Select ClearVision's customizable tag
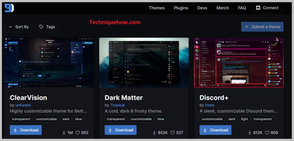The width and height of the screenshot is (294, 141). click(x=46, y=119)
